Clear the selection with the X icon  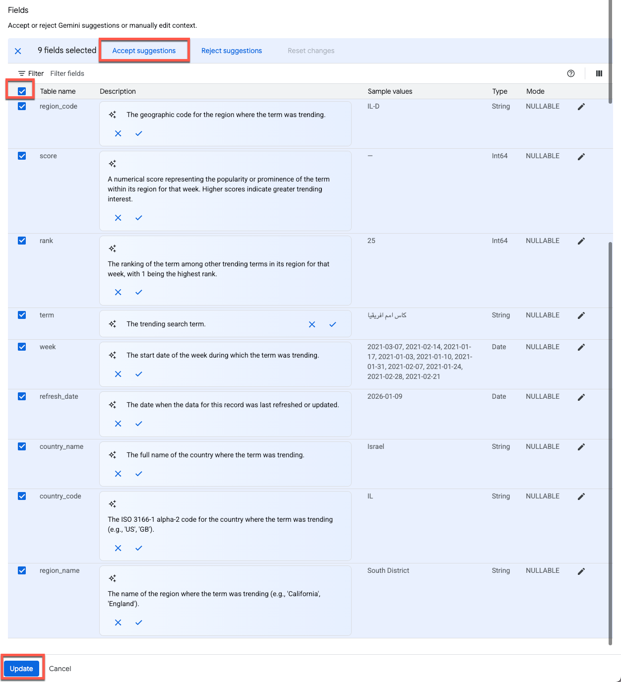click(18, 51)
